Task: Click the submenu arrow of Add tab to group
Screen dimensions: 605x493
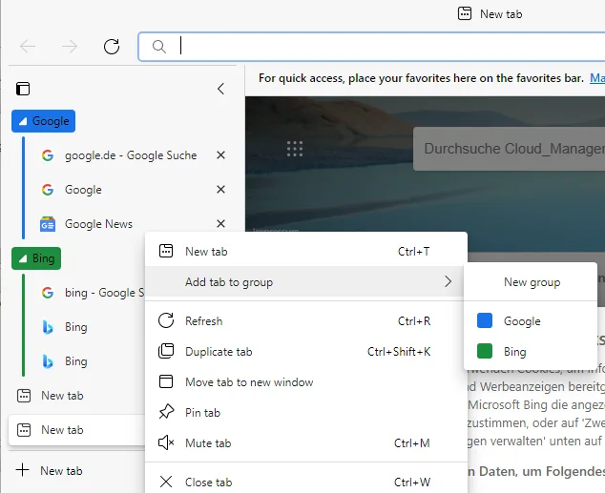Action: [x=448, y=281]
